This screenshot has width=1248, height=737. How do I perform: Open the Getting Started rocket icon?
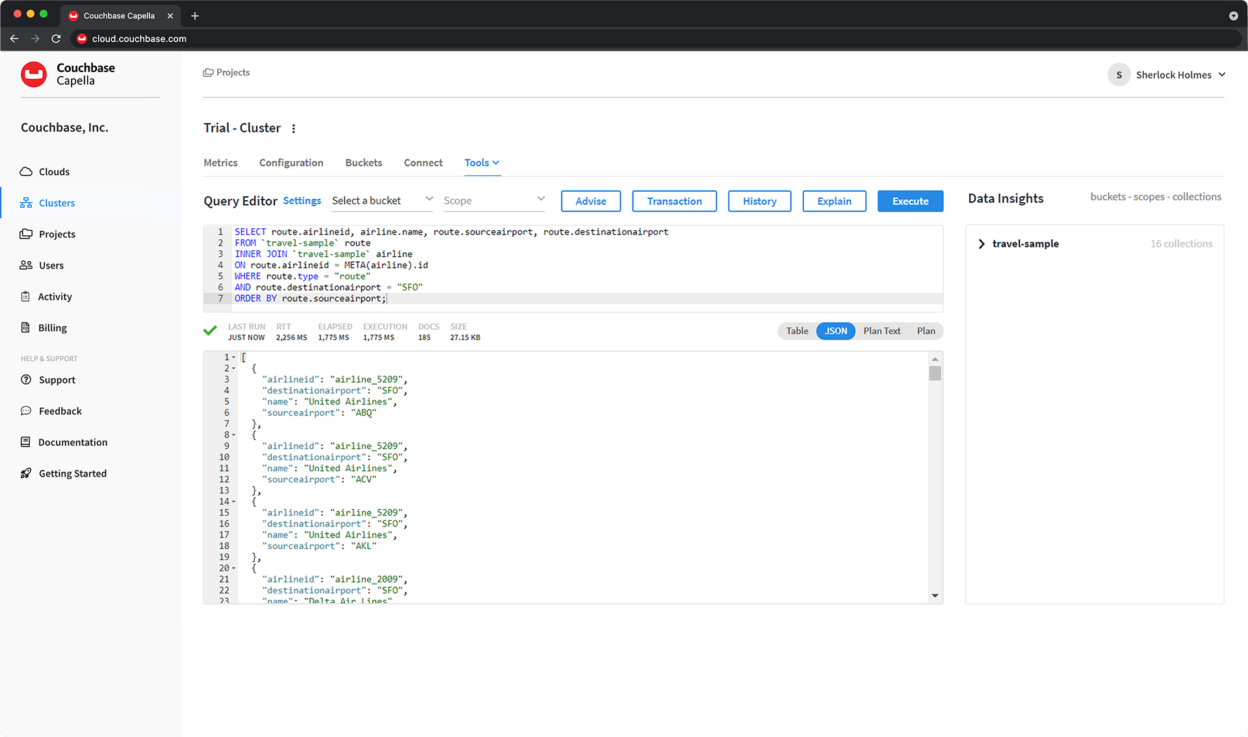coord(26,472)
